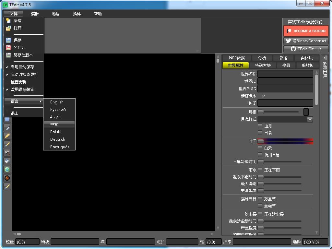
Task: Click the BECOME A PATRON button
Action: tap(306, 31)
